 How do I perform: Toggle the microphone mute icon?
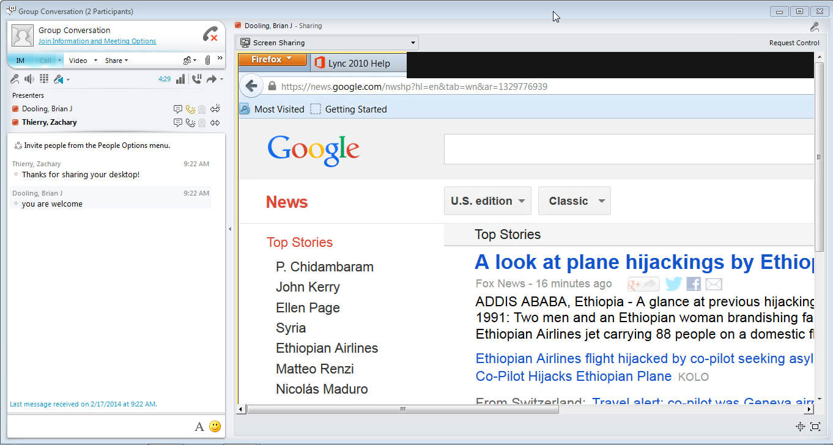point(15,79)
